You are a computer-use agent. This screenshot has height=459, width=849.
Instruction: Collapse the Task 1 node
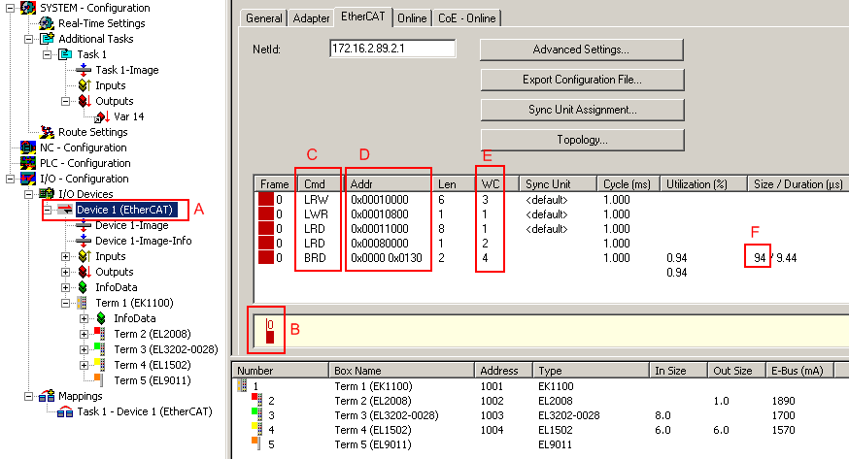47,54
